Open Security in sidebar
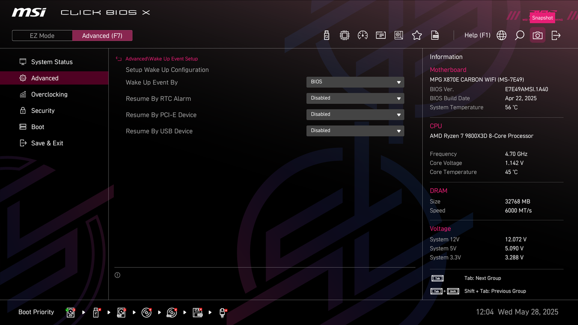Screen dimensions: 578x325 tap(54, 111)
